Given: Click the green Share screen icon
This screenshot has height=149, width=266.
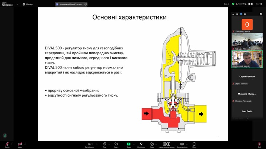Looking at the screenshot, I should [129, 144].
